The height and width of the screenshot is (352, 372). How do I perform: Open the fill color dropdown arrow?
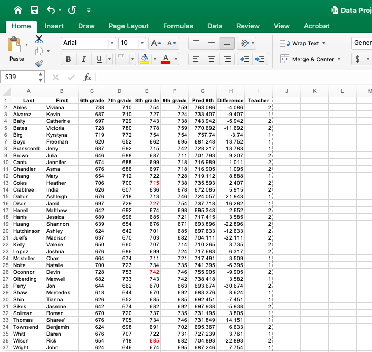155,59
